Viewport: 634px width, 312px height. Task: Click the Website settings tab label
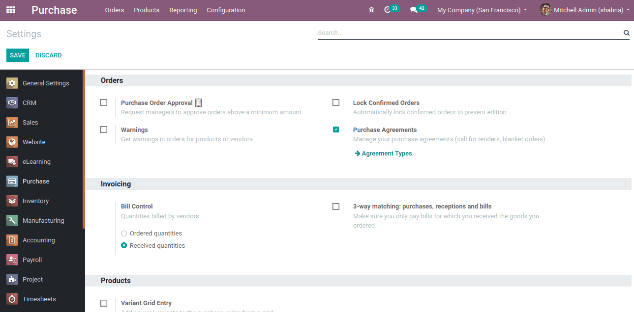pyautogui.click(x=34, y=142)
